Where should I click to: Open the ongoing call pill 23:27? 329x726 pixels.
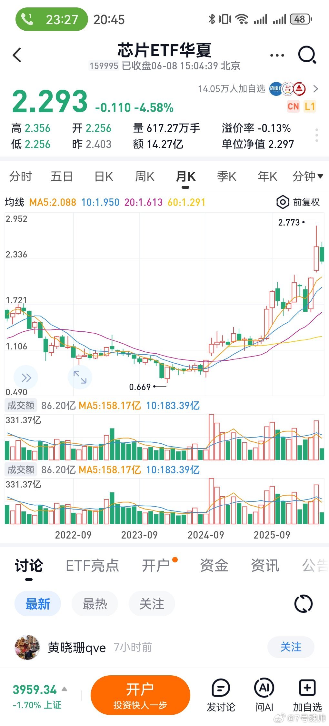tap(52, 19)
